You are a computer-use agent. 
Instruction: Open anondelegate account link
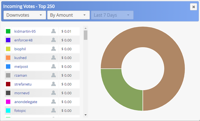click(x=26, y=102)
